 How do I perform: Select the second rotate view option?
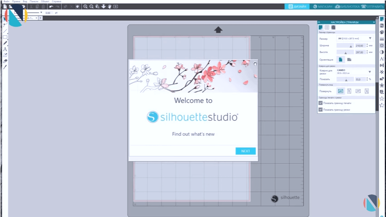349,91
